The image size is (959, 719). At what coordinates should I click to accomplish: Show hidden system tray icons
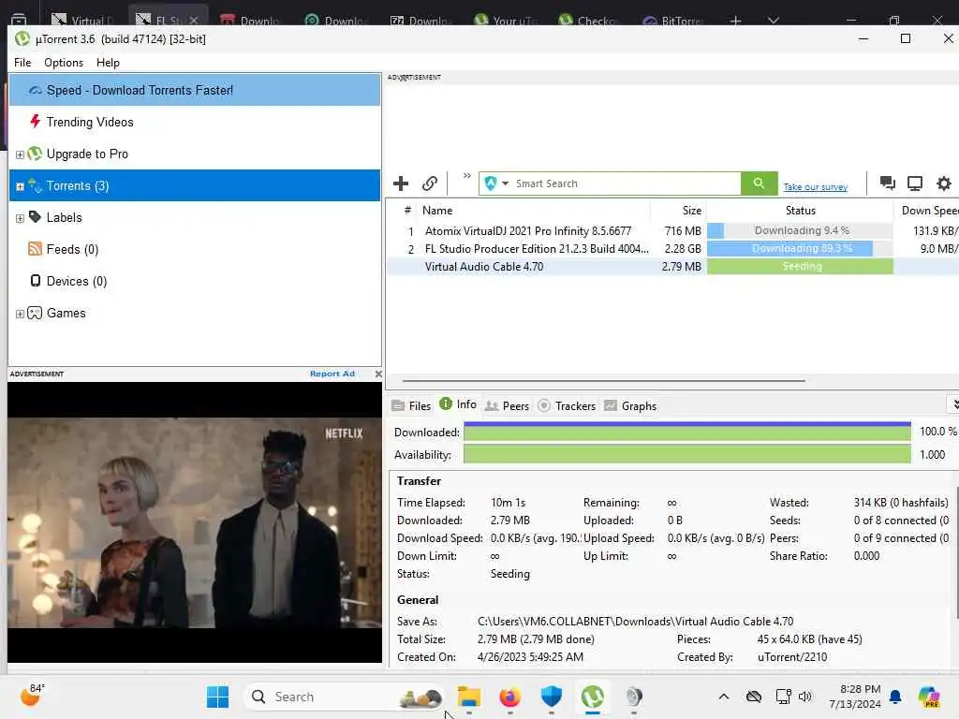(x=724, y=697)
